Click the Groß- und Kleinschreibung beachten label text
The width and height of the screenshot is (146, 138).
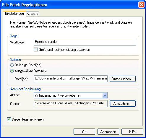64,50
